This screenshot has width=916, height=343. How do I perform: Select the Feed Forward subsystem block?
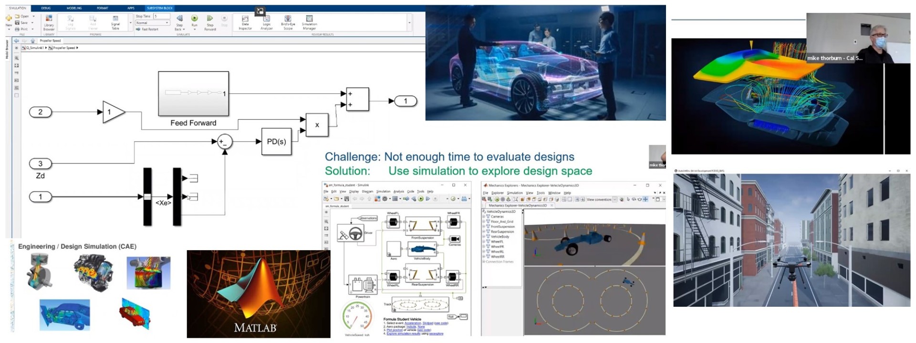tap(193, 94)
